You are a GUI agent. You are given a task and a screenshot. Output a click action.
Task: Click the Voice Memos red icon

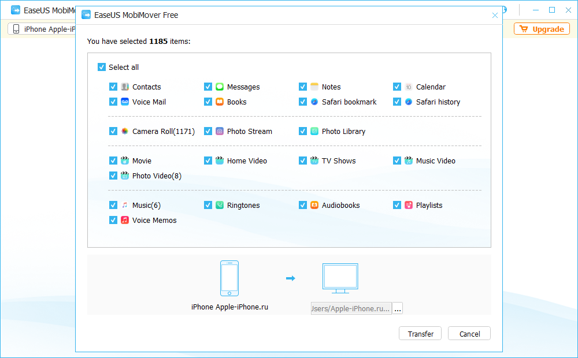coord(125,220)
